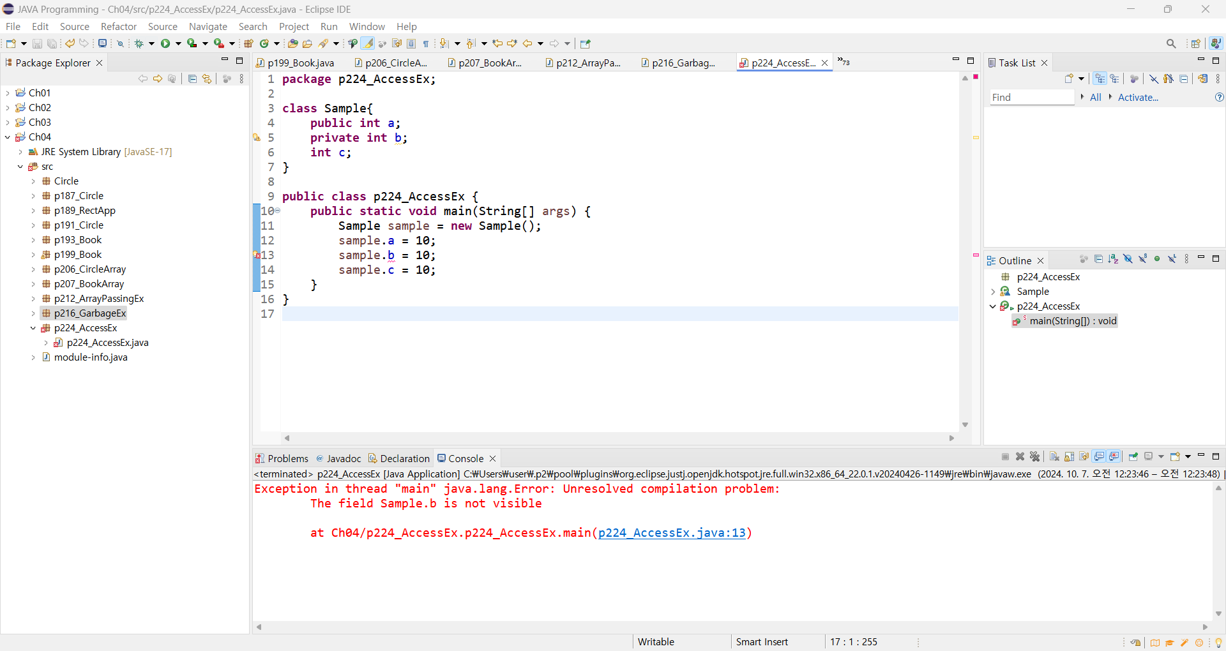
Task: Open Package Explorer view menu dots
Action: (x=241, y=79)
